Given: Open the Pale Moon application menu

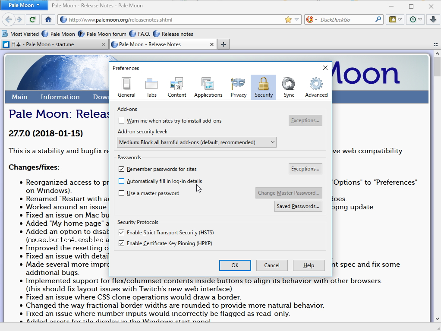Looking at the screenshot, I should coord(24,5).
